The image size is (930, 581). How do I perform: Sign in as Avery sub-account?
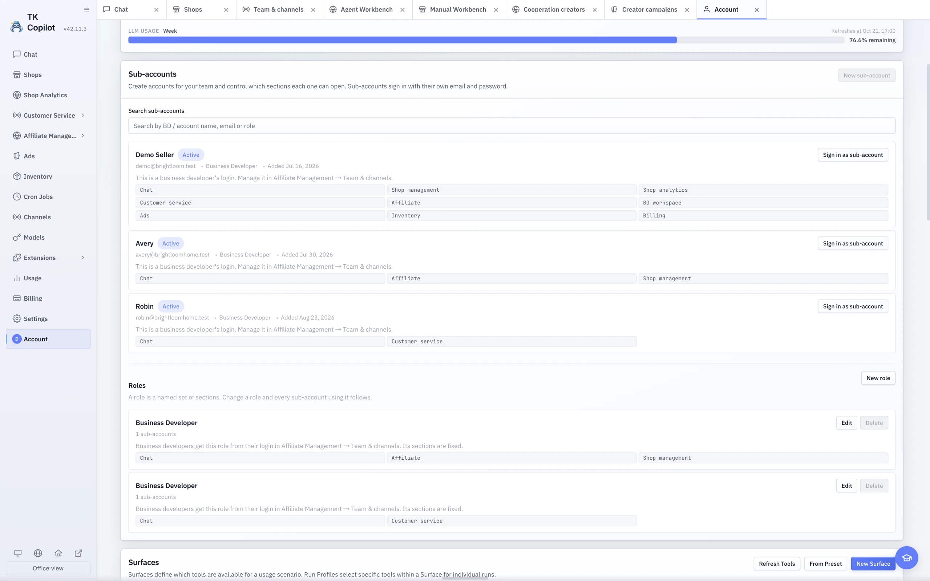[853, 243]
